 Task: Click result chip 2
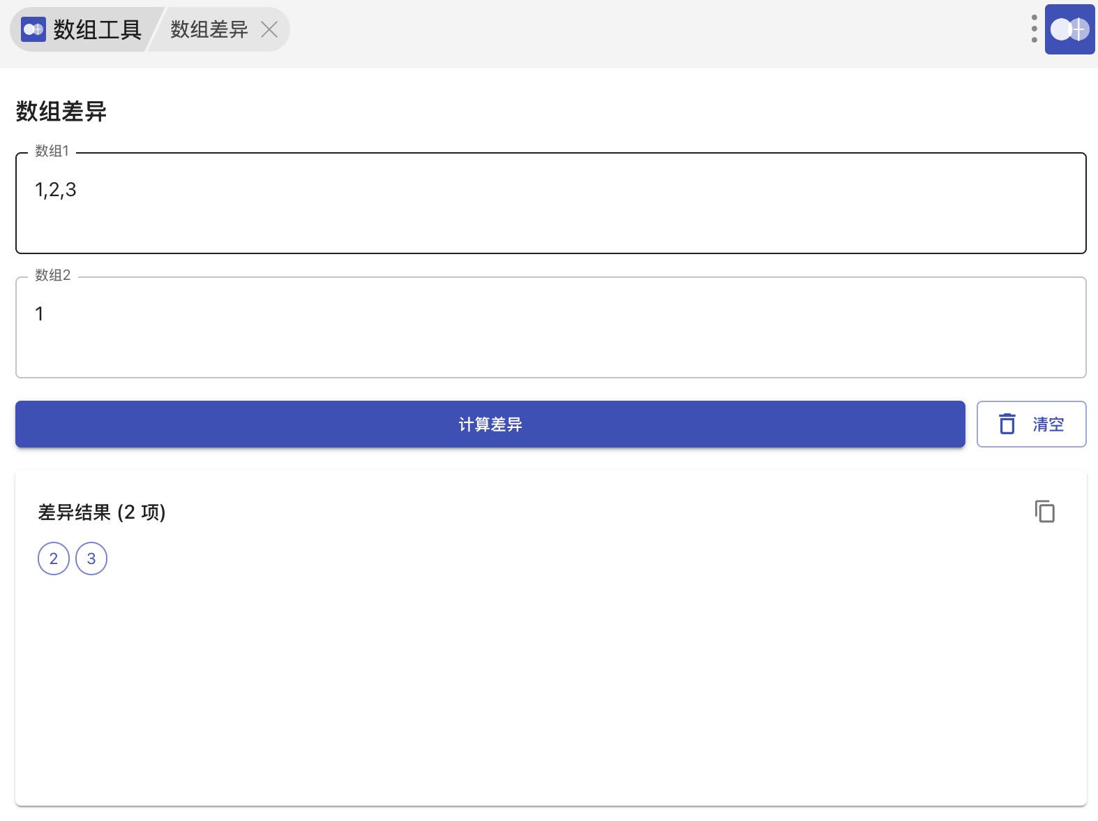[54, 559]
